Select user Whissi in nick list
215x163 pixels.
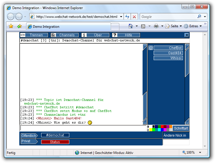[x=168, y=58]
